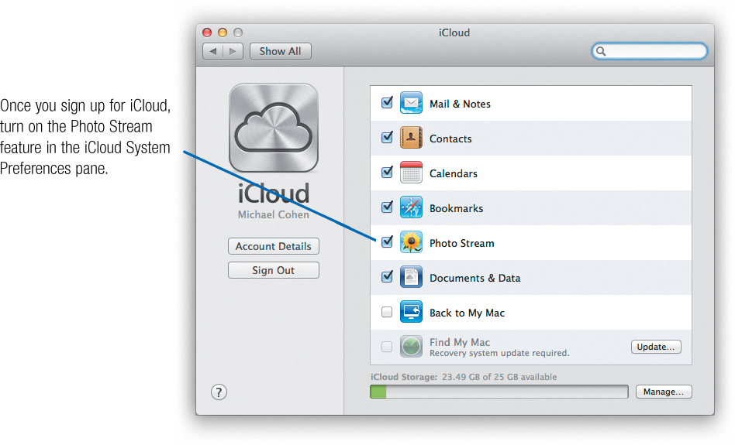Close the iCloud window
Image resolution: width=735 pixels, height=445 pixels.
click(x=207, y=33)
